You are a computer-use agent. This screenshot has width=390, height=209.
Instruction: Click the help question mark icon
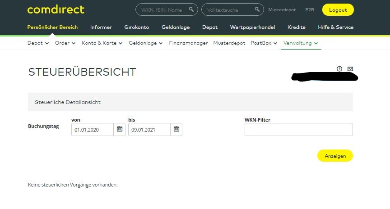pyautogui.click(x=339, y=69)
